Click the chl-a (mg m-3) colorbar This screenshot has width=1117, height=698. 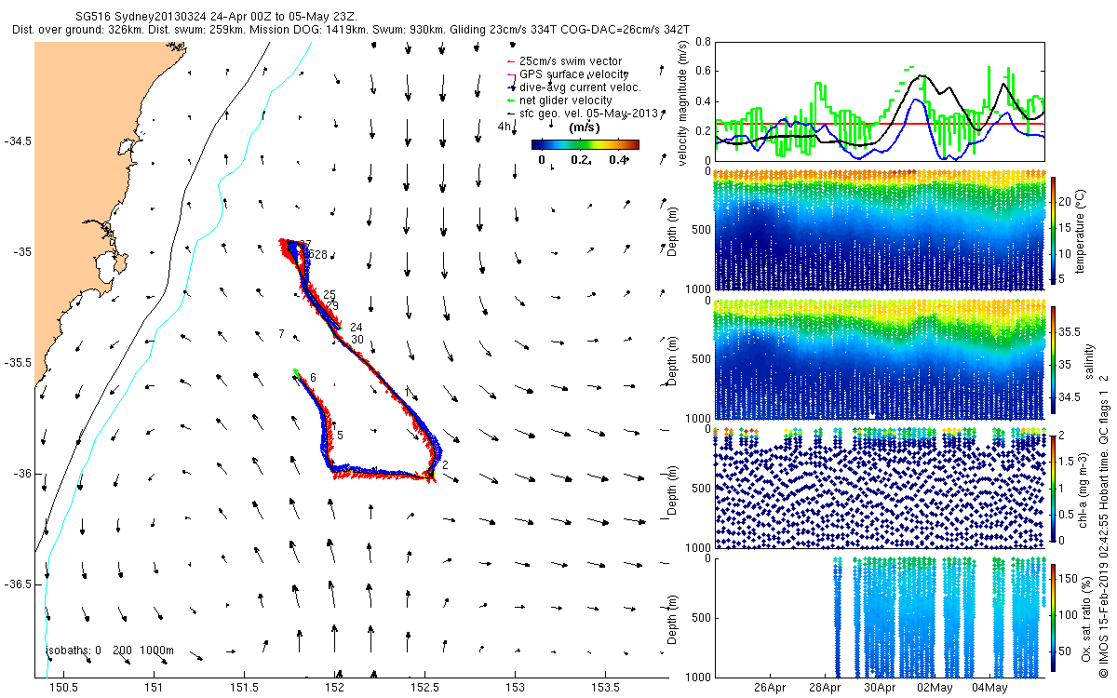tap(1054, 488)
